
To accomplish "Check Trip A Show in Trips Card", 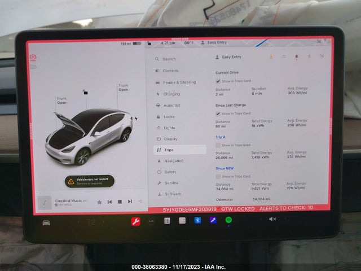I will pyautogui.click(x=218, y=145).
